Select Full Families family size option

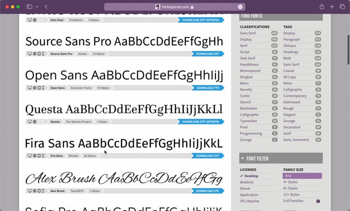coord(293,201)
